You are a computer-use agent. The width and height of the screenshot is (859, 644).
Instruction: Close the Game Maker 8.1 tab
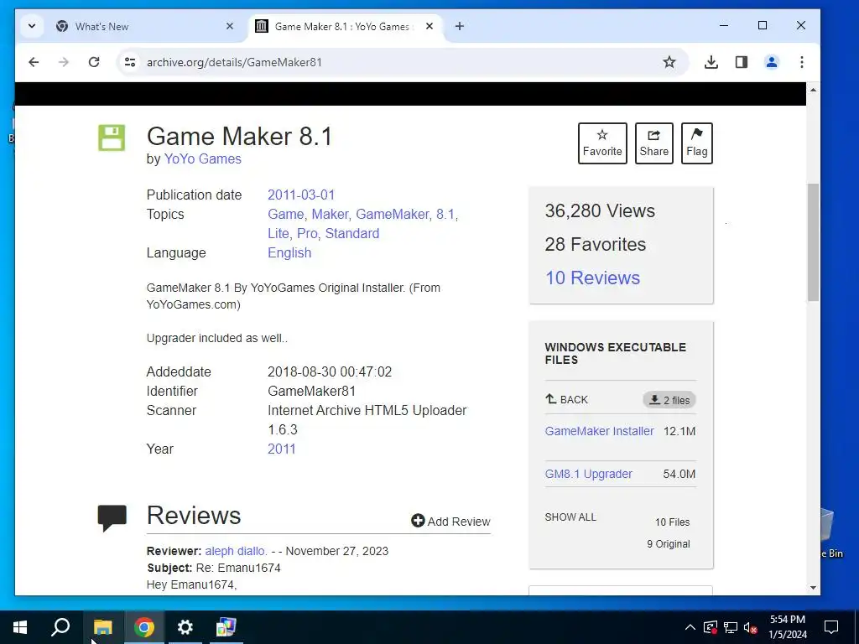(429, 26)
